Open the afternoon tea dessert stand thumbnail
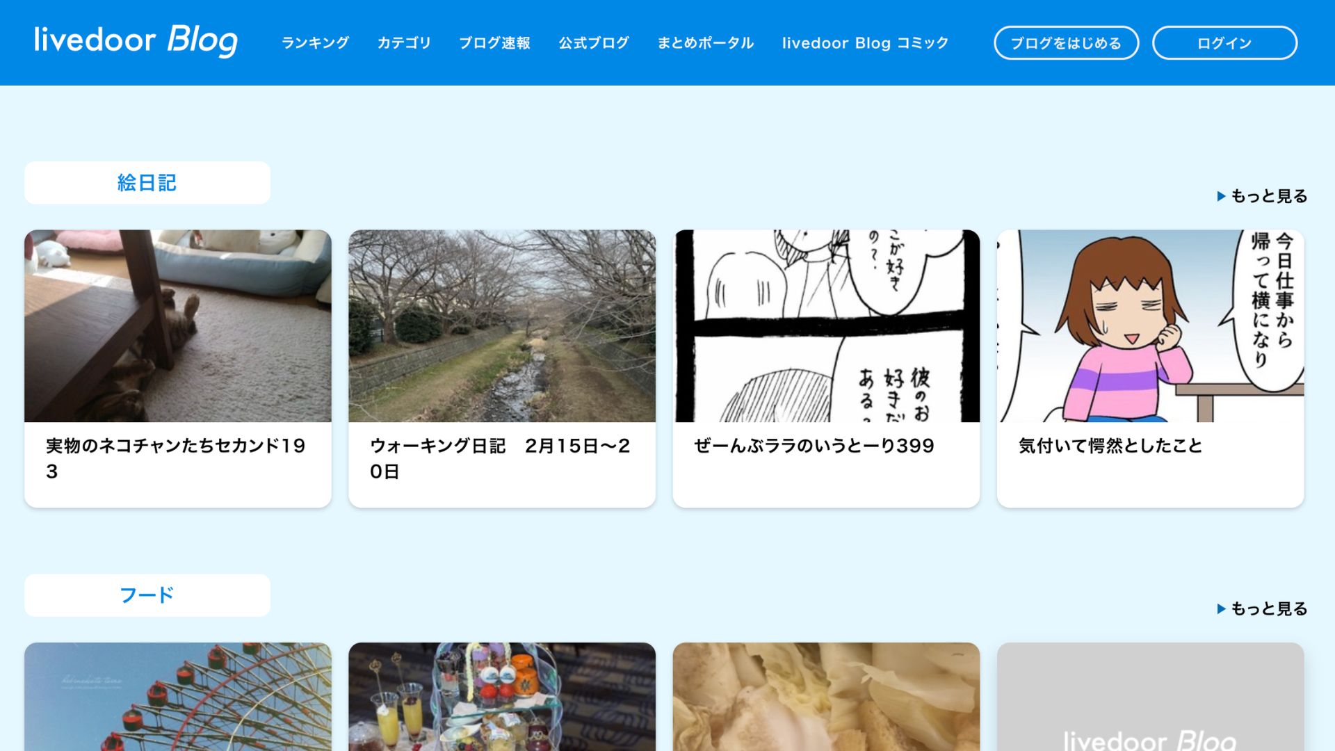1335x751 pixels. click(x=502, y=697)
